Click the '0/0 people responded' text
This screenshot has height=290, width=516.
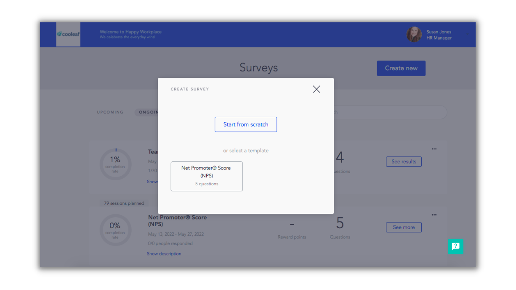click(170, 243)
